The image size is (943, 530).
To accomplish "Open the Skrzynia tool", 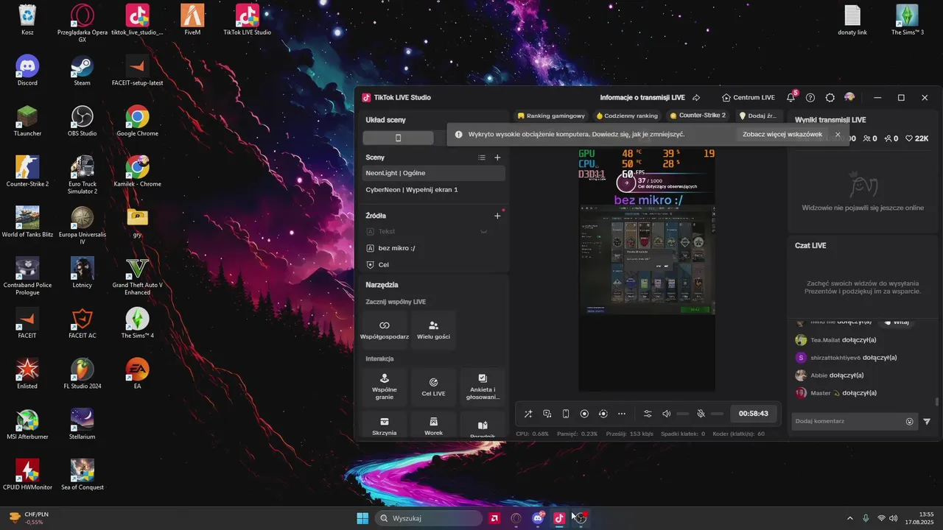I will tap(385, 425).
